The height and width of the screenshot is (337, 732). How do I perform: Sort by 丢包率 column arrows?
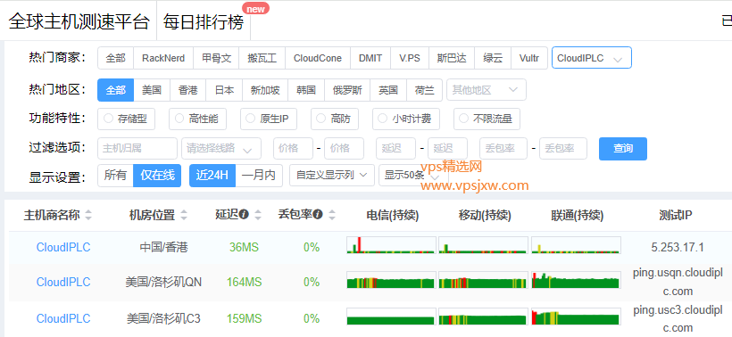(x=332, y=215)
